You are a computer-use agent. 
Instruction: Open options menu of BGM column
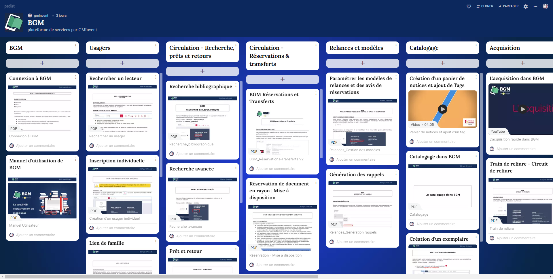(76, 46)
